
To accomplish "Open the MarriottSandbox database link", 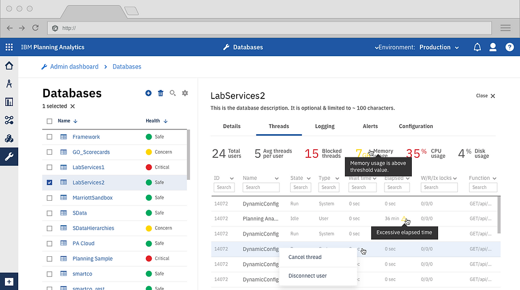I will (93, 198).
